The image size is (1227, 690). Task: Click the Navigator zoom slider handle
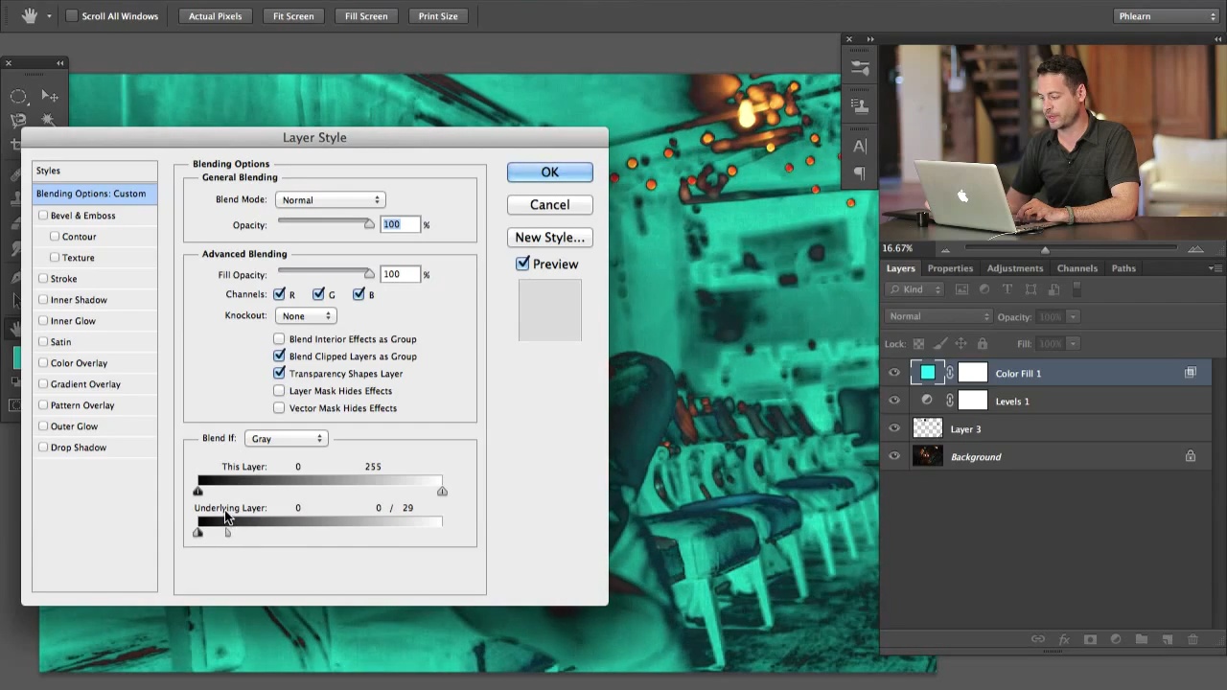1045,250
